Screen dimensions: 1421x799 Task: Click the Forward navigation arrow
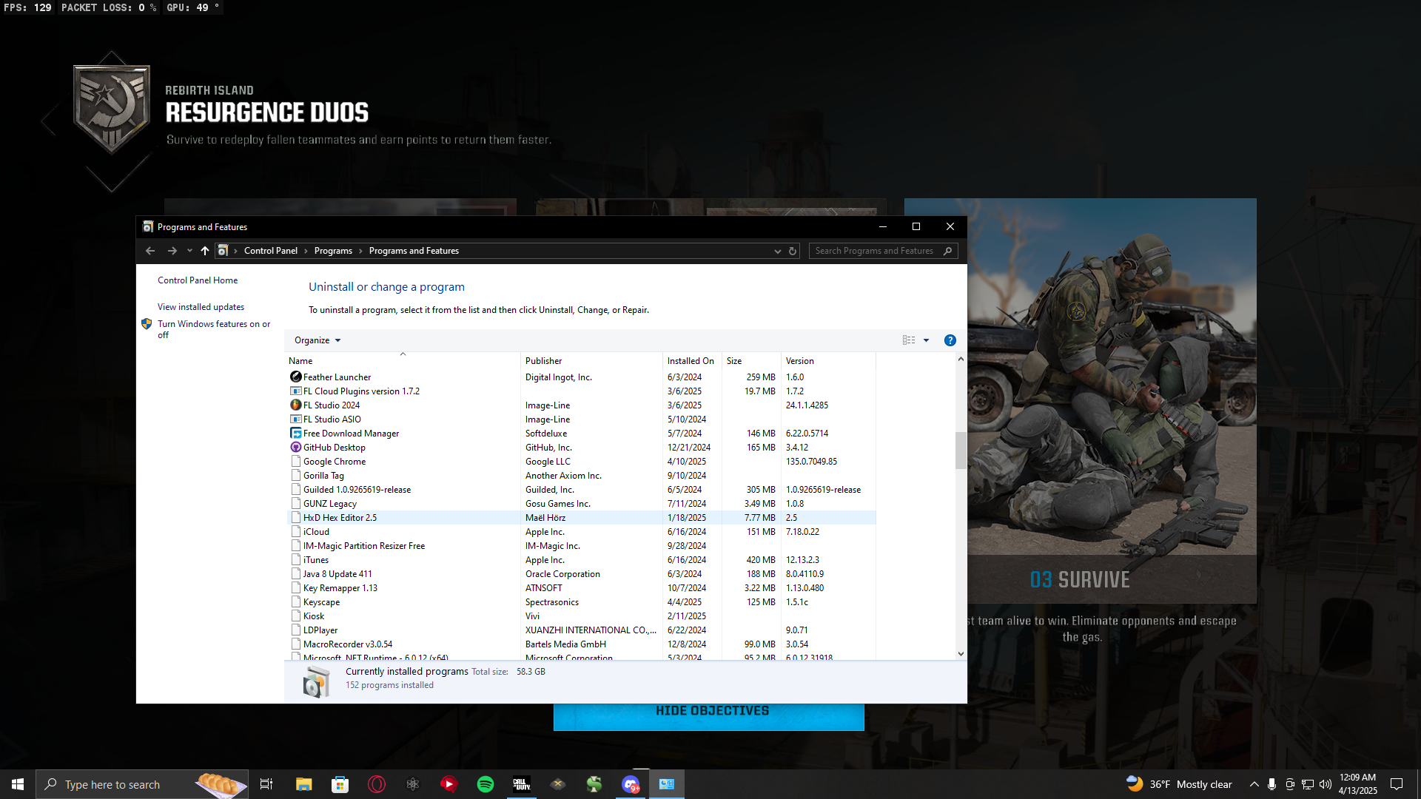click(x=172, y=251)
